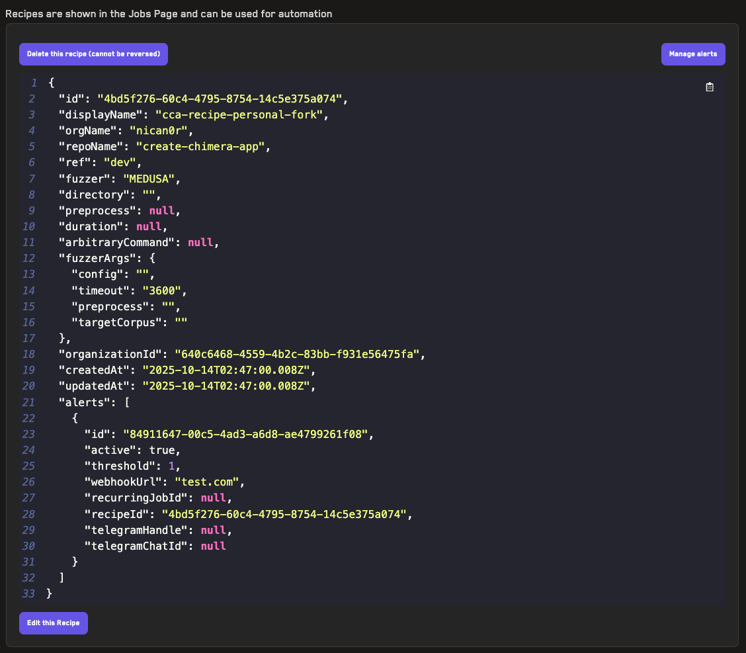The height and width of the screenshot is (653, 746).
Task: Click the threshold value 1
Action: pyautogui.click(x=171, y=466)
